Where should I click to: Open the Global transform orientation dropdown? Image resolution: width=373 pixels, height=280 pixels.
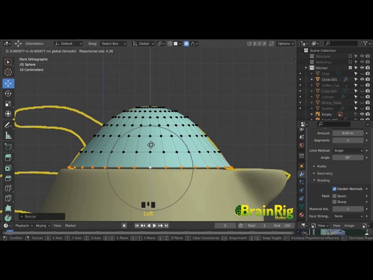tap(143, 44)
